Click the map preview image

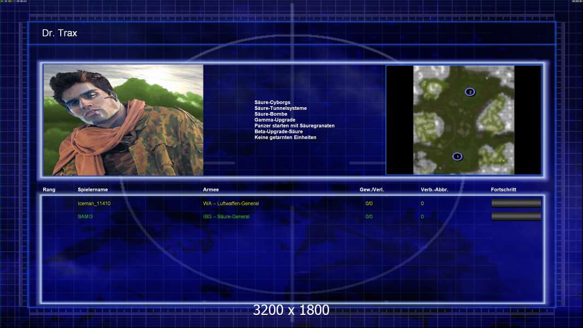coord(464,120)
